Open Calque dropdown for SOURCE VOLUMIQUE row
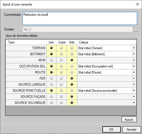The height and width of the screenshot is (134, 142). tap(134, 103)
